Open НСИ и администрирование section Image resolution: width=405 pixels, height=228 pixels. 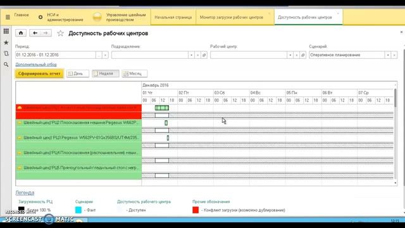tap(65, 17)
